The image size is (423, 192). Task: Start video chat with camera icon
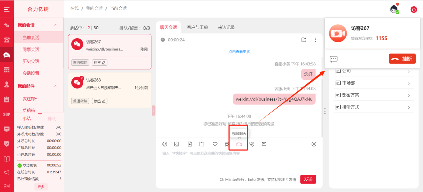239,144
